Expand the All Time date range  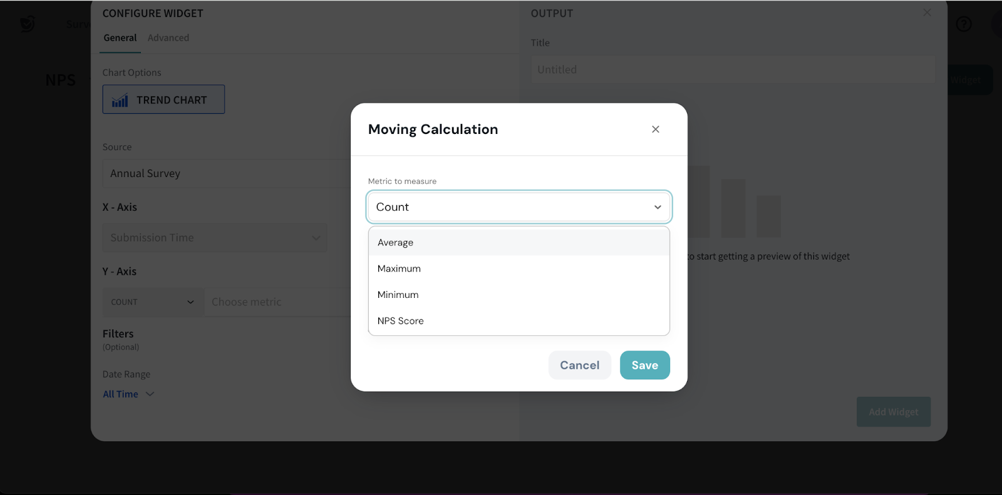pos(128,394)
